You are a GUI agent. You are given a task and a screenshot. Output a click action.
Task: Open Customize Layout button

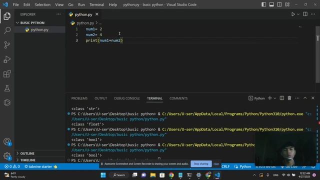(x=287, y=4)
